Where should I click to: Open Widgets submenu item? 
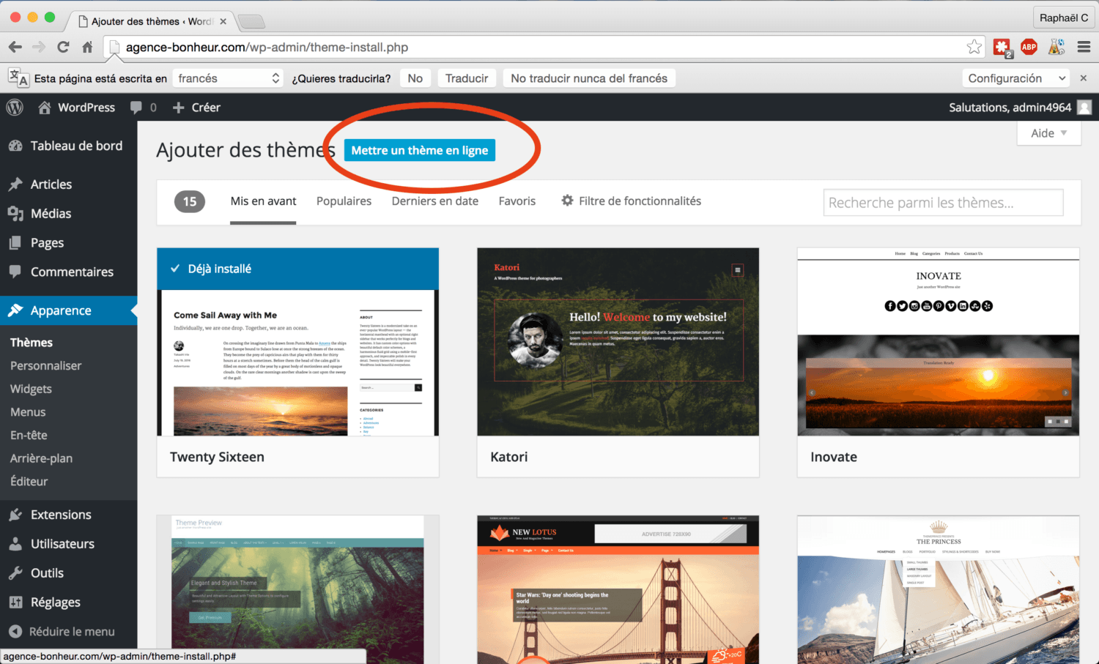(31, 389)
